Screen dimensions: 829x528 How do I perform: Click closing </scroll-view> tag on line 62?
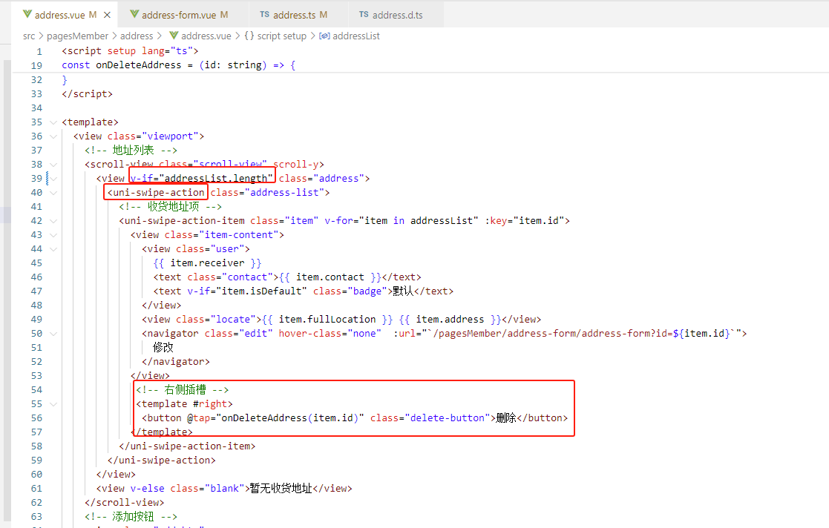coord(124,503)
